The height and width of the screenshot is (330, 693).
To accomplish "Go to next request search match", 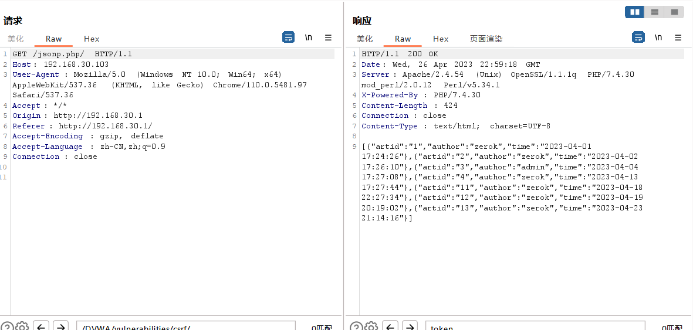I will (61, 326).
